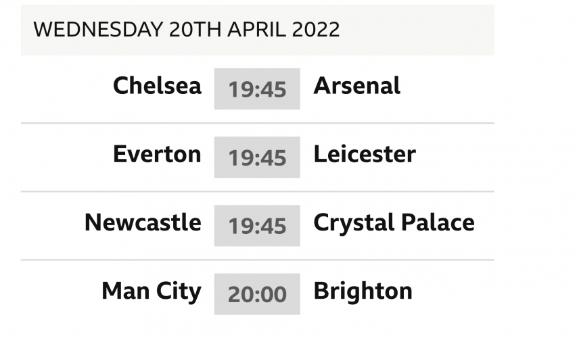The width and height of the screenshot is (577, 338).
Task: Select the 19:45 kick-off for Everton v Leicester
Action: 257,157
